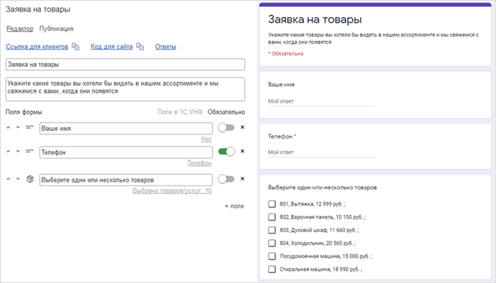496x283 pixels.
Task: Delete the product selection field
Action: [242, 180]
